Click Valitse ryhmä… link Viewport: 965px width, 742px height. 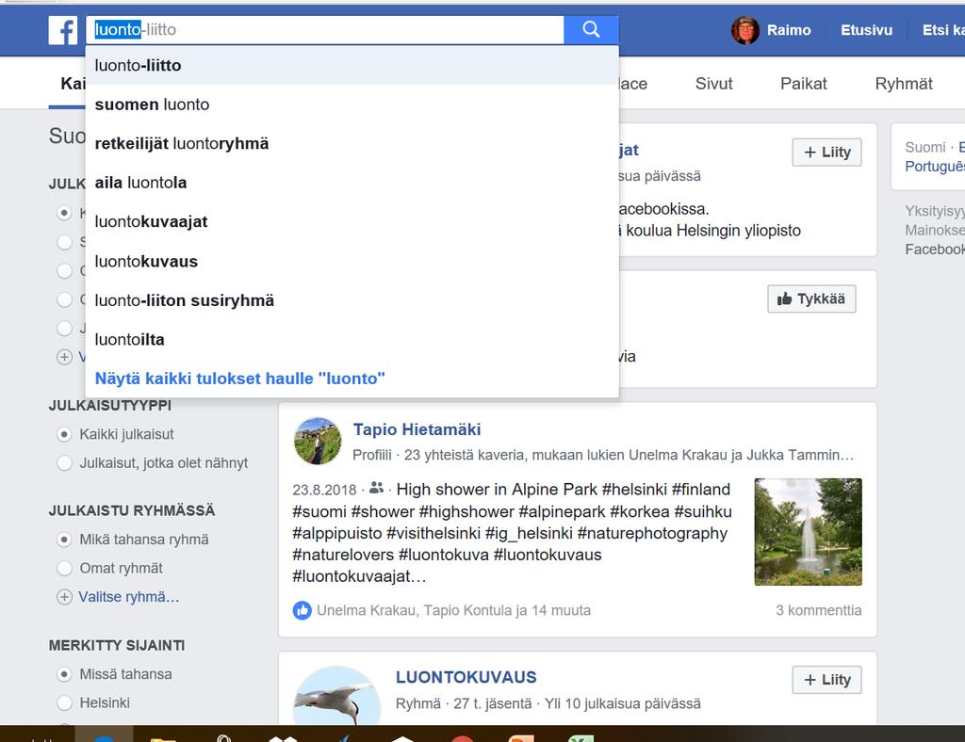click(x=128, y=597)
